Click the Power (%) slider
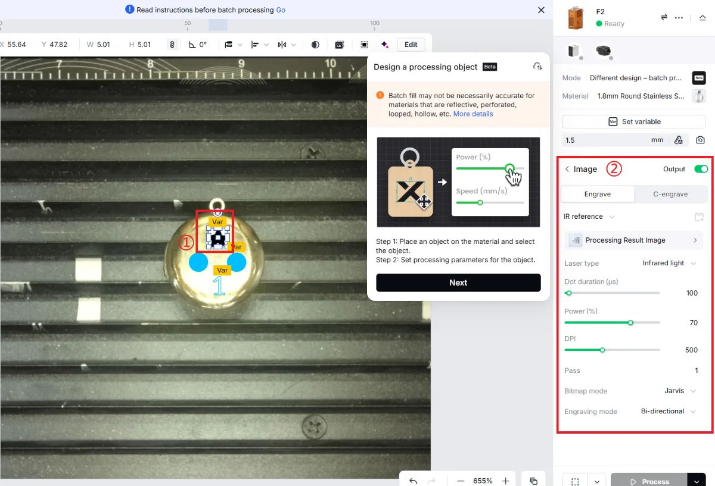 click(612, 322)
